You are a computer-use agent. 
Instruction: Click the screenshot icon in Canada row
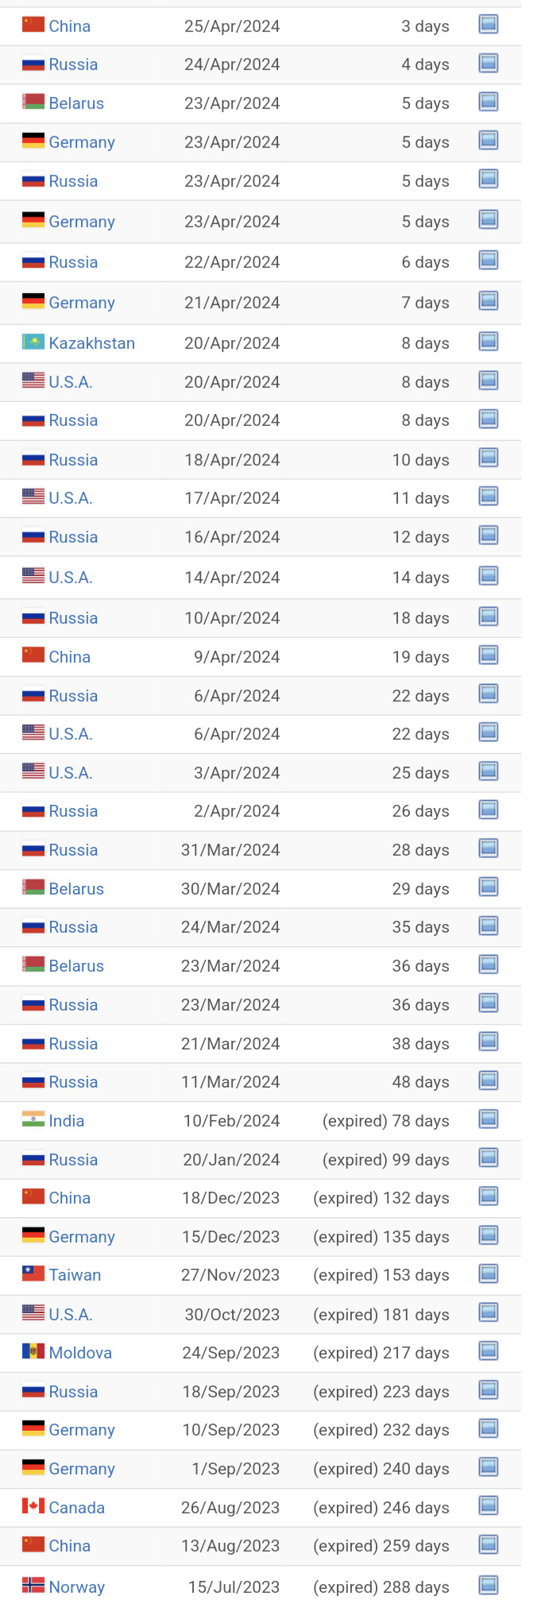pos(489,1506)
